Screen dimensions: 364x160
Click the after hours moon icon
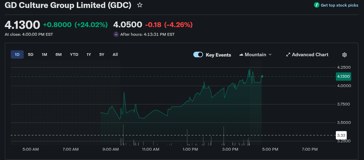116,34
